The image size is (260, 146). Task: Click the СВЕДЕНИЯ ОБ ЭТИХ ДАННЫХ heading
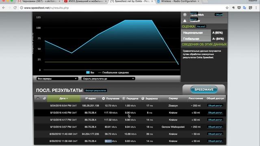(x=204, y=44)
